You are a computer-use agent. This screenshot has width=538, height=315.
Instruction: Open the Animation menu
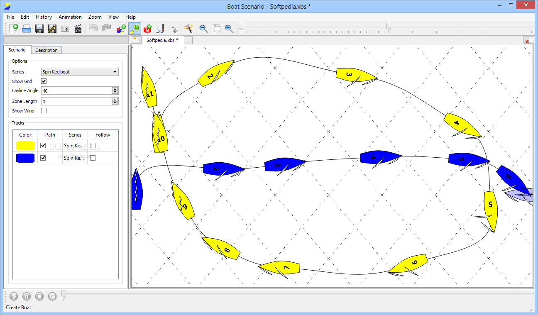[70, 17]
